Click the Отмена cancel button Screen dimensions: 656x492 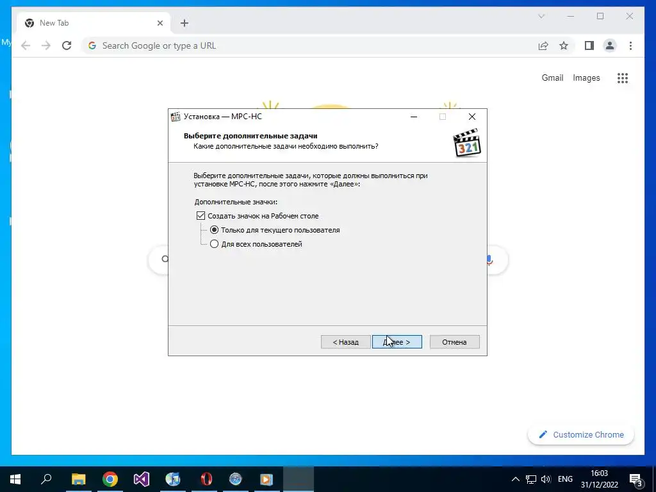pyautogui.click(x=454, y=342)
